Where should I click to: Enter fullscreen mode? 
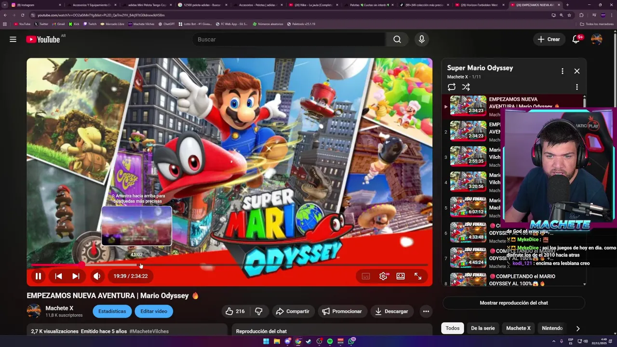pyautogui.click(x=418, y=276)
